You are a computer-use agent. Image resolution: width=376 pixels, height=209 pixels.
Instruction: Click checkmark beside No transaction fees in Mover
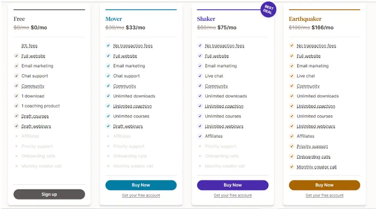[108, 45]
